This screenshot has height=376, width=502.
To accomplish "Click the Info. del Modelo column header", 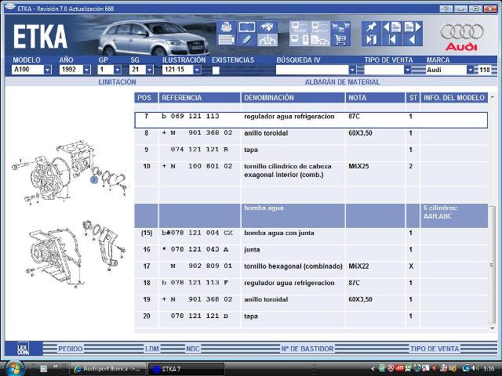I will coord(454,98).
